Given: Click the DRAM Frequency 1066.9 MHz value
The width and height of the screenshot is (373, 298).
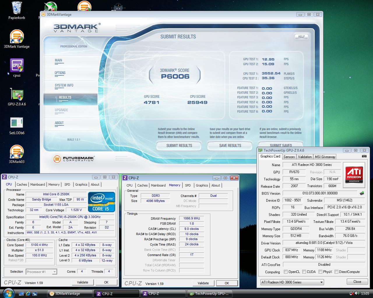Looking at the screenshot, I should pos(191,218).
